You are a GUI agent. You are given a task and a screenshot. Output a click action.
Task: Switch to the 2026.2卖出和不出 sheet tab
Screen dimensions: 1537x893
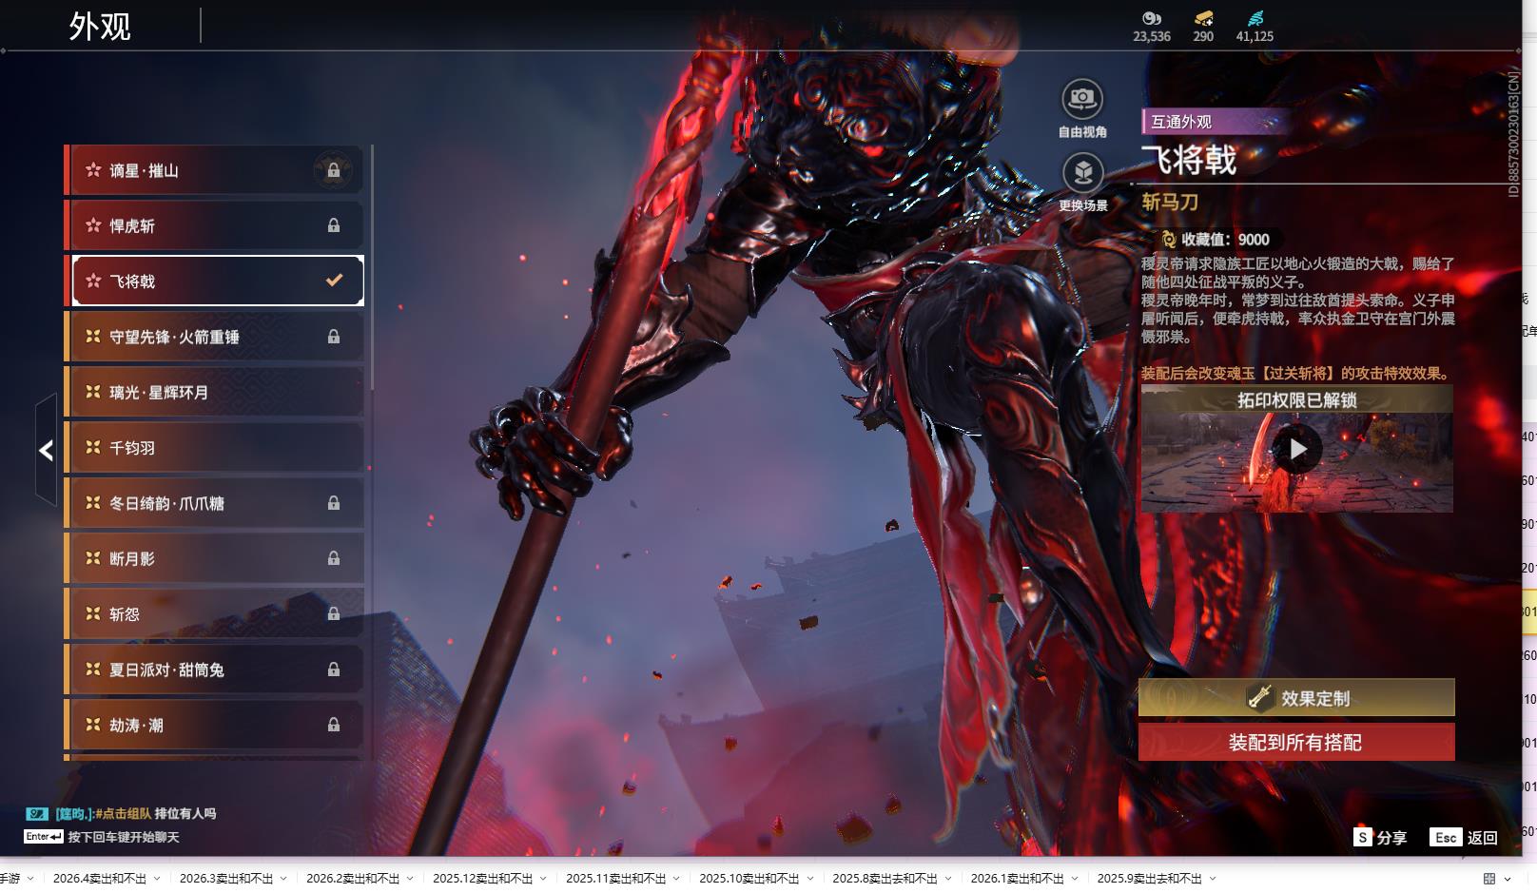(x=352, y=879)
